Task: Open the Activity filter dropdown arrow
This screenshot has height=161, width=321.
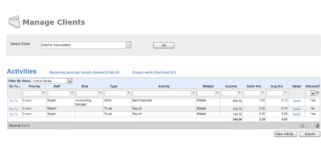Action: pyautogui.click(x=193, y=93)
